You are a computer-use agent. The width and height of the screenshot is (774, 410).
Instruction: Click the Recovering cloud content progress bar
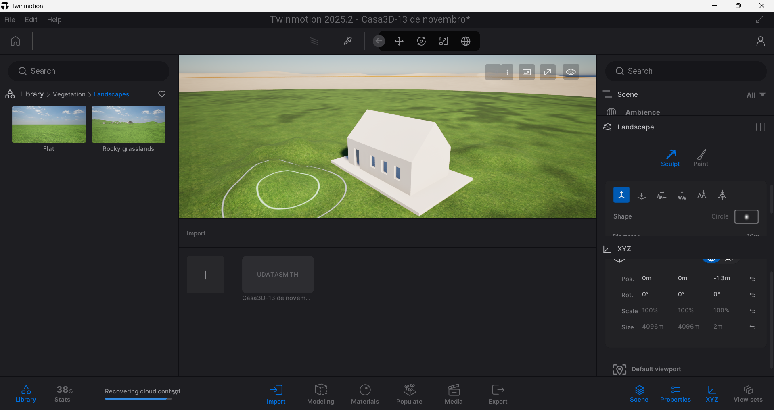coord(138,398)
